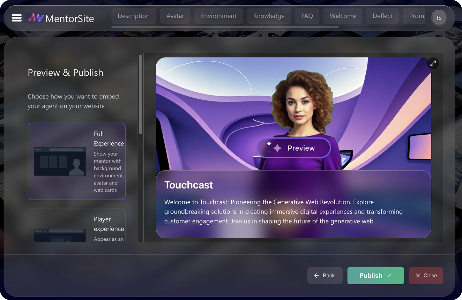The height and width of the screenshot is (300, 462).
Task: Click the Touchcast heading text
Action: 188,185
